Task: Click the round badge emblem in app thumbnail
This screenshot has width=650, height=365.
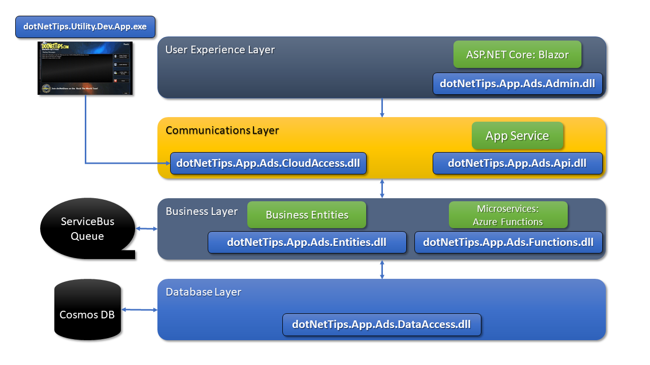Action: pos(46,88)
